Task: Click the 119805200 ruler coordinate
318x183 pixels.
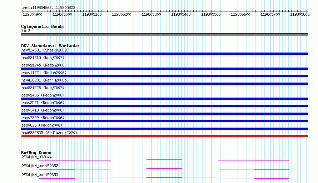Action: point(122,14)
